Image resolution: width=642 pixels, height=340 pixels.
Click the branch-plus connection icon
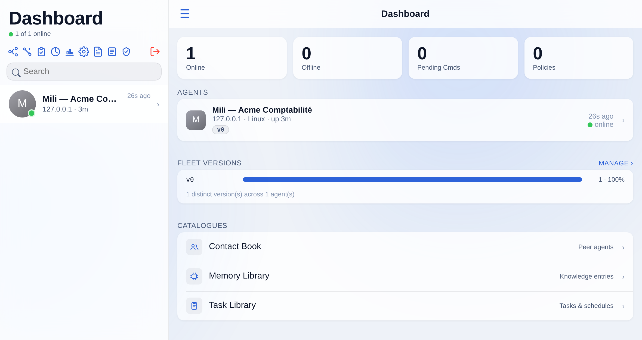point(27,52)
